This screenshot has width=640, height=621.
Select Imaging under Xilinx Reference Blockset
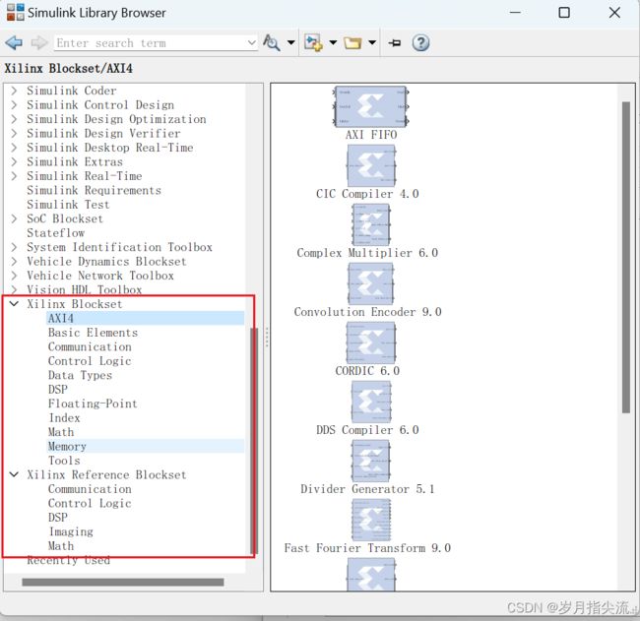[x=71, y=531]
